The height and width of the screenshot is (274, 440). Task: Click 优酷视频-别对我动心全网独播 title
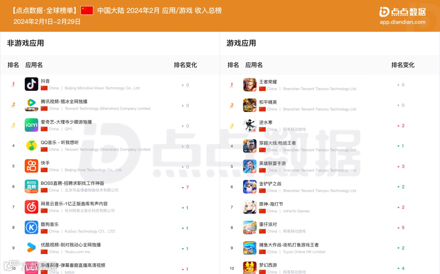pos(71,245)
